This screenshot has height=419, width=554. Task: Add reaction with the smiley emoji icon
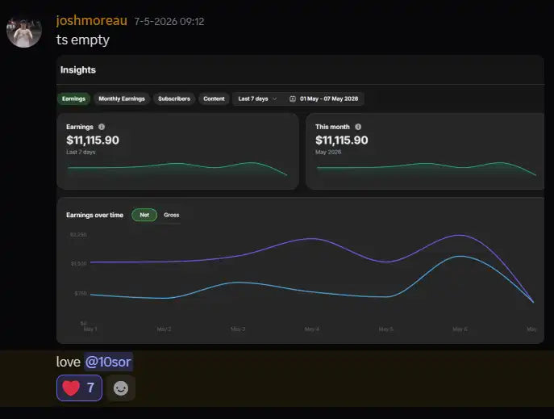click(x=121, y=388)
